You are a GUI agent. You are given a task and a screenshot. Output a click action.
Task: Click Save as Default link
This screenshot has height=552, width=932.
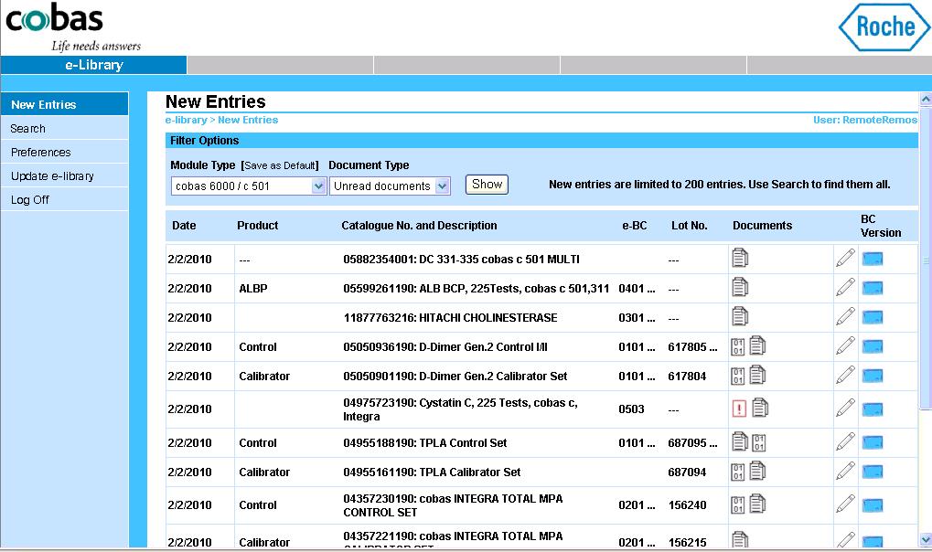tap(280, 165)
